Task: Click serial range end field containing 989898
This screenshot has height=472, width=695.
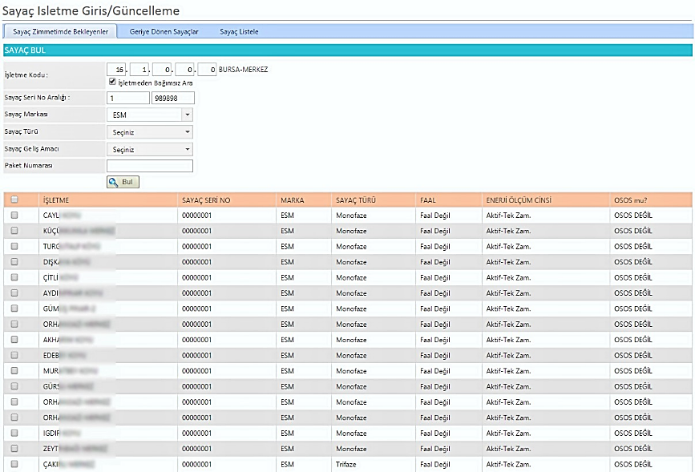Action: [x=173, y=98]
